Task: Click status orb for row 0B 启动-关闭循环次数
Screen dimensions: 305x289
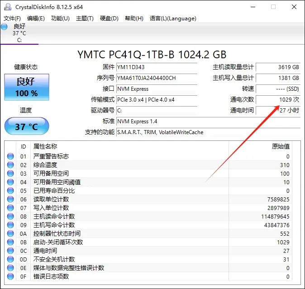Action: 10,242
